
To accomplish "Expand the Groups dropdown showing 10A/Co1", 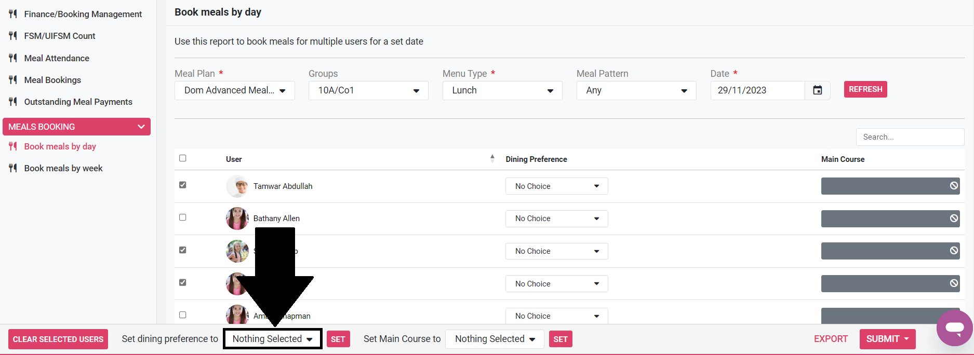I will (368, 90).
